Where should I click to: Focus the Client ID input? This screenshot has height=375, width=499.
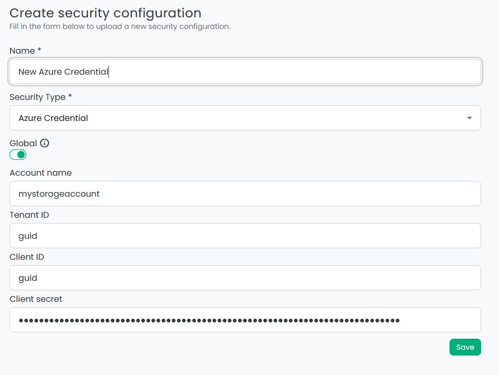point(245,278)
